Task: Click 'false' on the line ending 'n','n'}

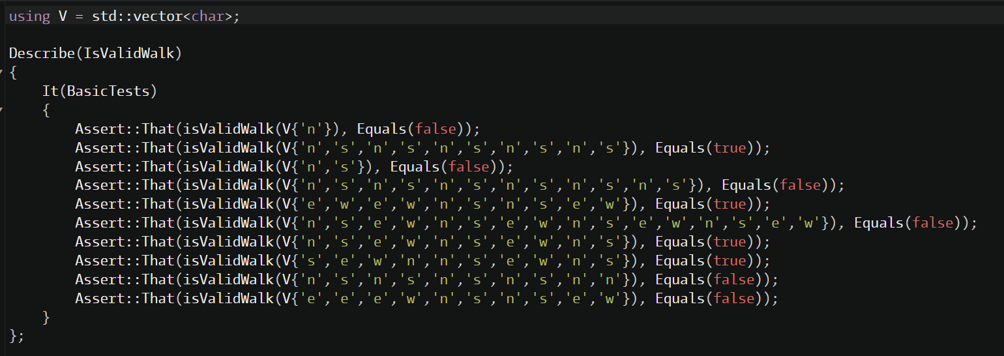Action: coord(733,280)
